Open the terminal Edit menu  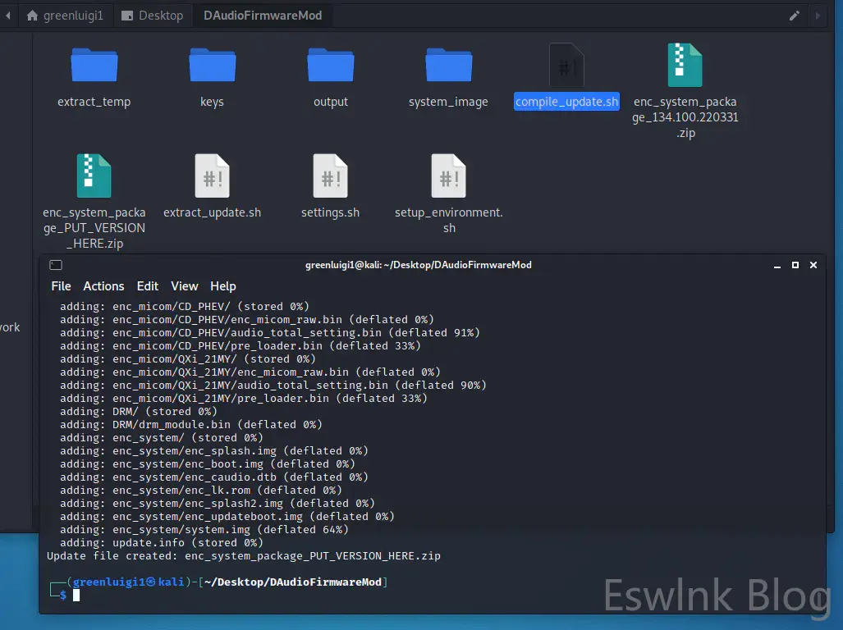(148, 286)
